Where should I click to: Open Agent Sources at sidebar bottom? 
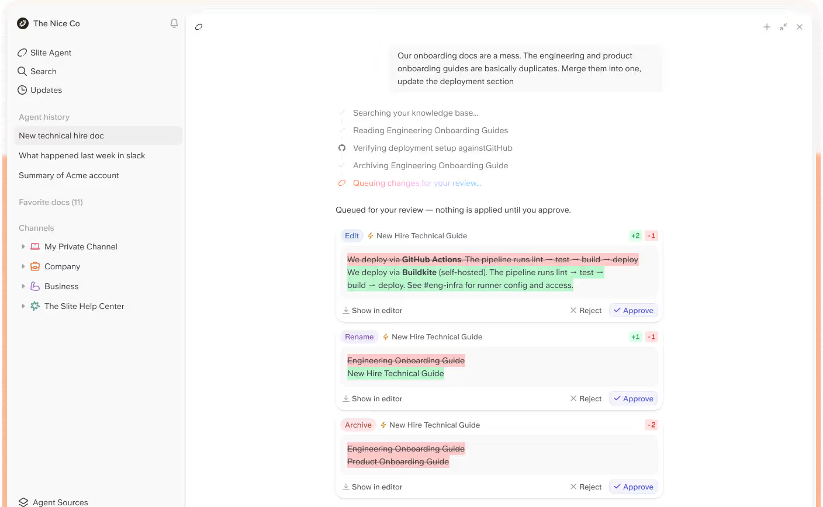[x=53, y=502]
